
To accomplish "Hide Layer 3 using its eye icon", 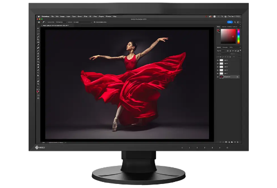I will pyautogui.click(x=218, y=67).
